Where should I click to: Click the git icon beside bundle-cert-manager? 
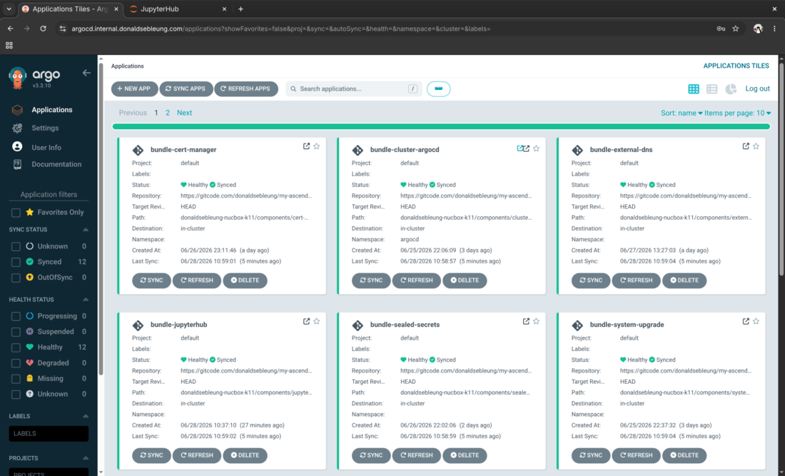tap(138, 150)
